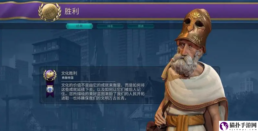Click the divider line under 希腊帝国
The height and width of the screenshot is (131, 258).
[x=88, y=81]
